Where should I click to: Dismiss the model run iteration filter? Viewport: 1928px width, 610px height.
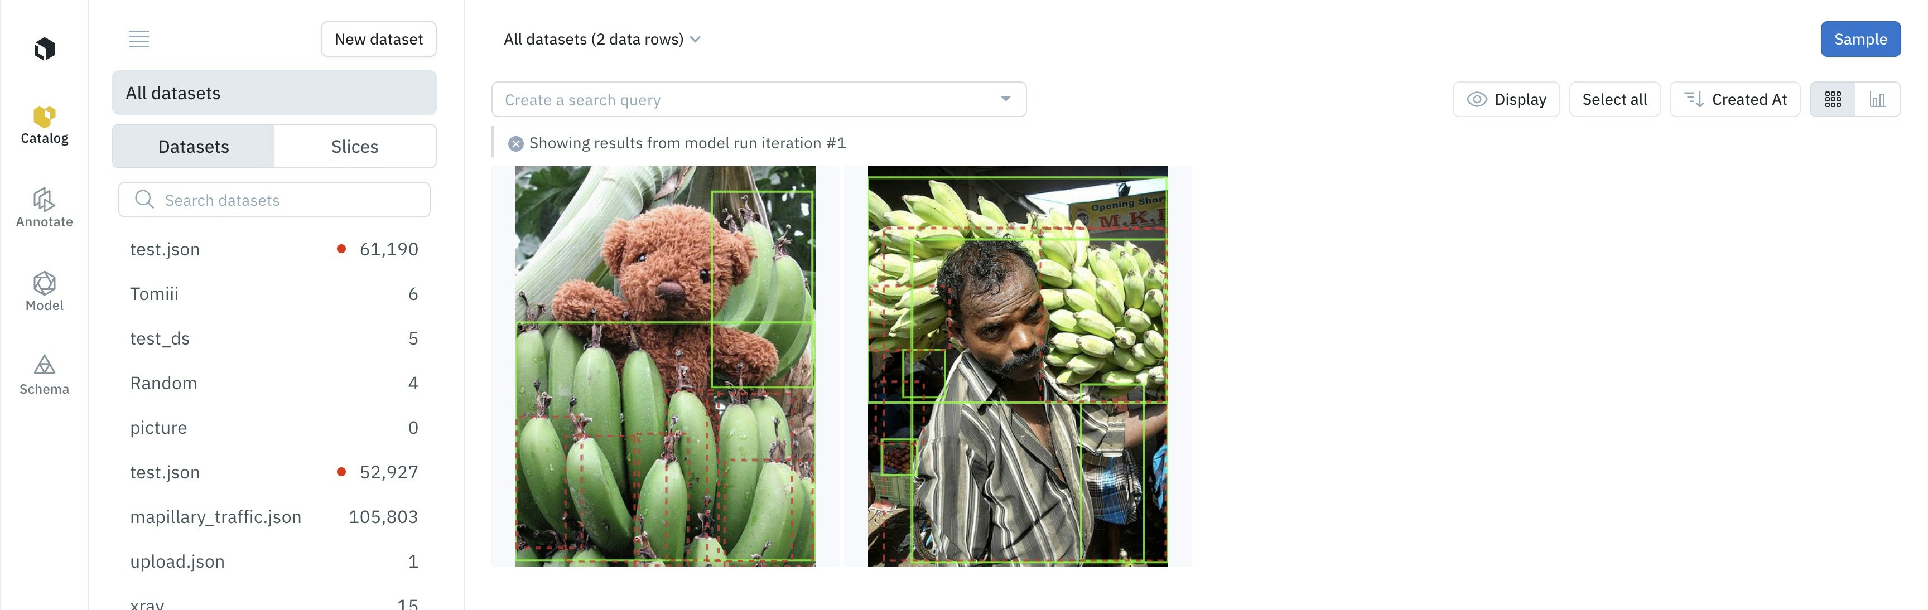515,144
